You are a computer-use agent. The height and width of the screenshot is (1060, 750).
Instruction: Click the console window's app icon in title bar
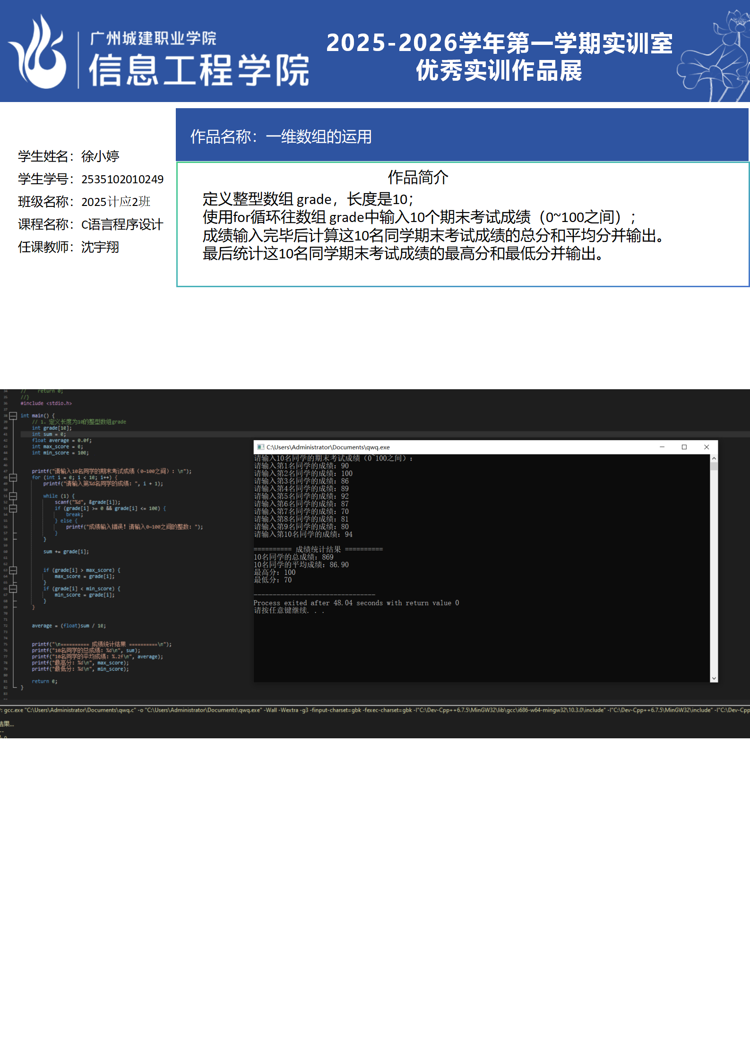point(260,447)
